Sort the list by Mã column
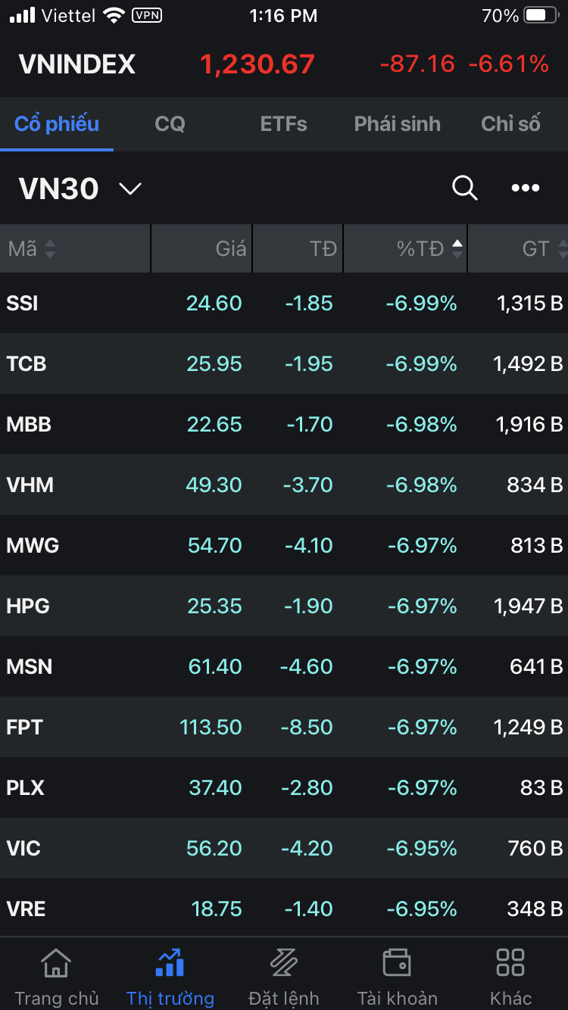This screenshot has height=1010, width=568. (x=30, y=248)
